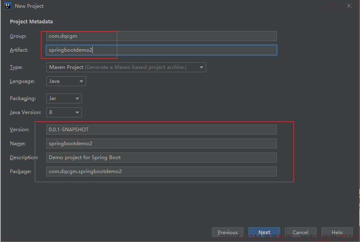
Task: Click the Project Metadata heading
Action: [x=31, y=22]
